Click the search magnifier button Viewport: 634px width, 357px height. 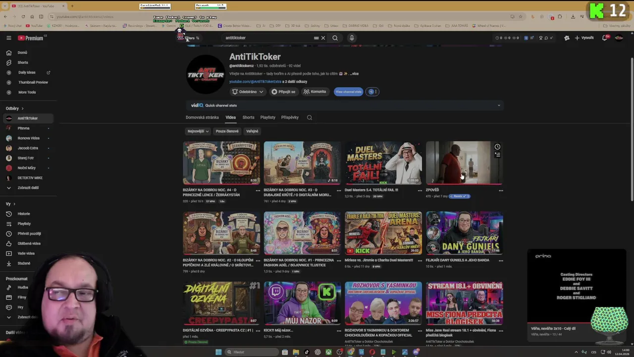point(335,38)
